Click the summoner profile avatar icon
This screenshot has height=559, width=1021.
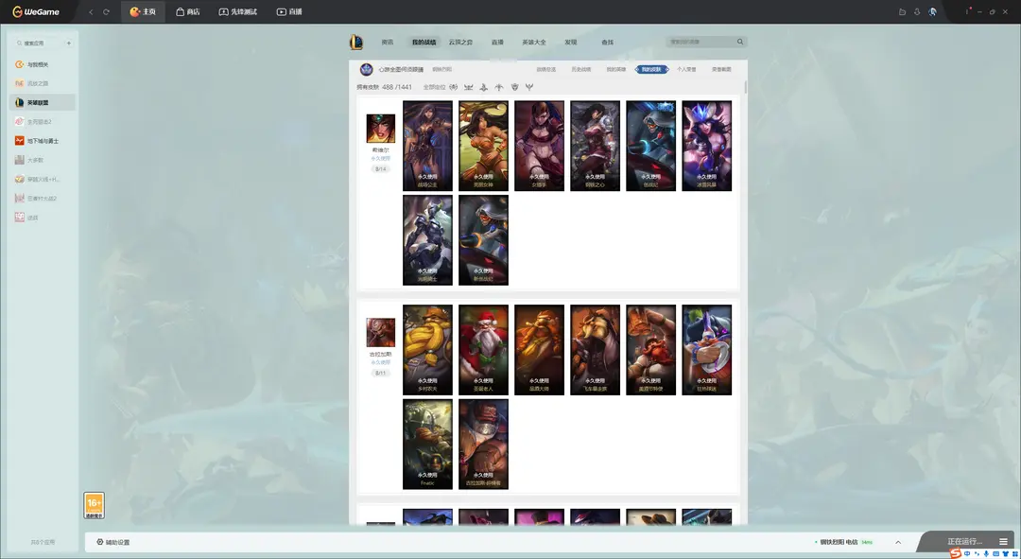point(367,69)
